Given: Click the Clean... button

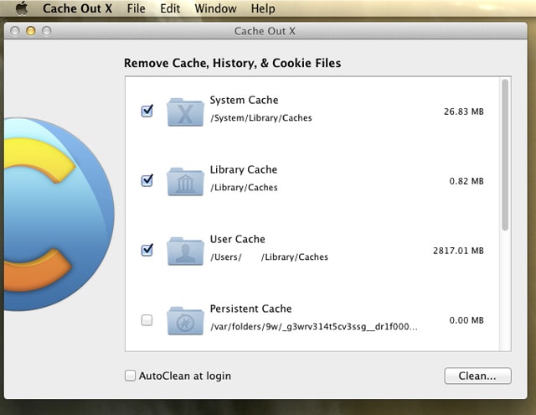Looking at the screenshot, I should coord(478,376).
